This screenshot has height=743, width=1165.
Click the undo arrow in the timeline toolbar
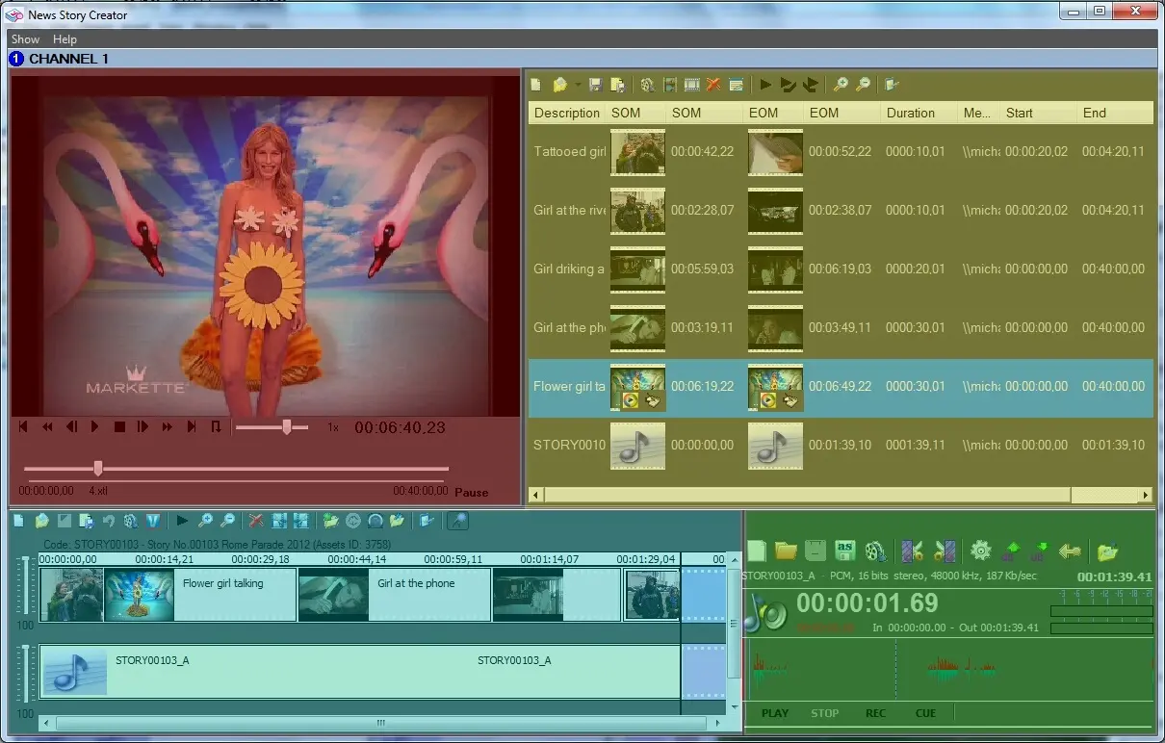[109, 521]
